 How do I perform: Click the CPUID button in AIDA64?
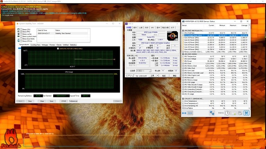pos(64,101)
